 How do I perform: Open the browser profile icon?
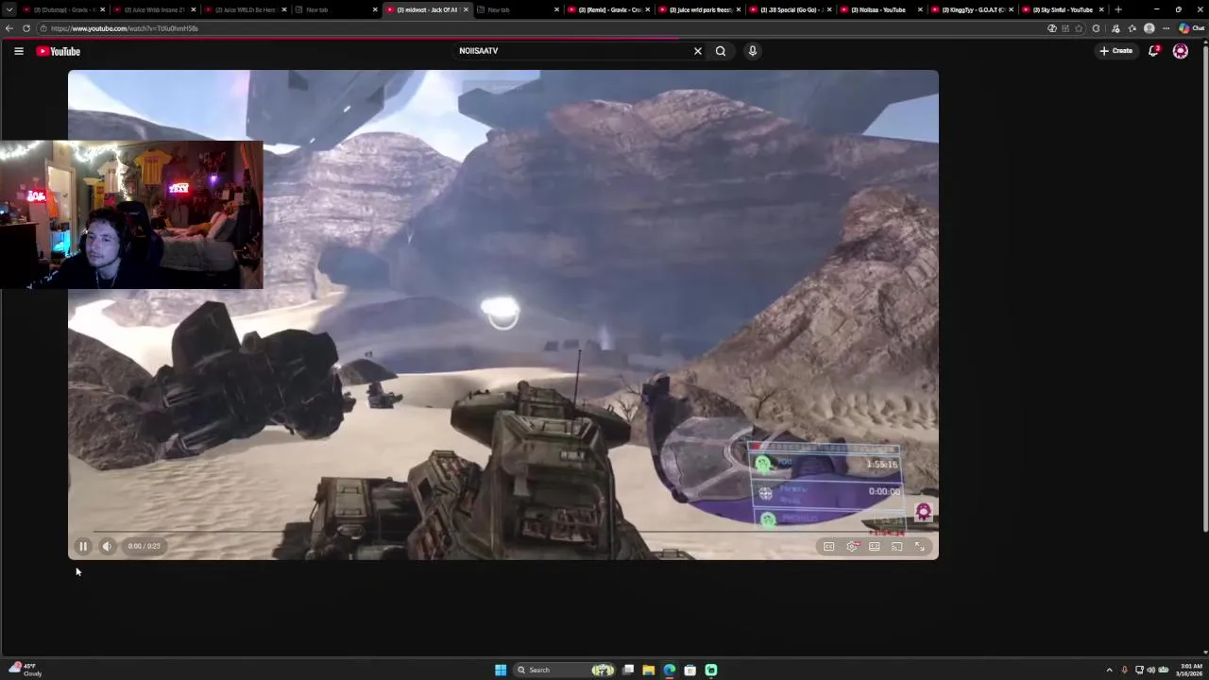(1149, 28)
